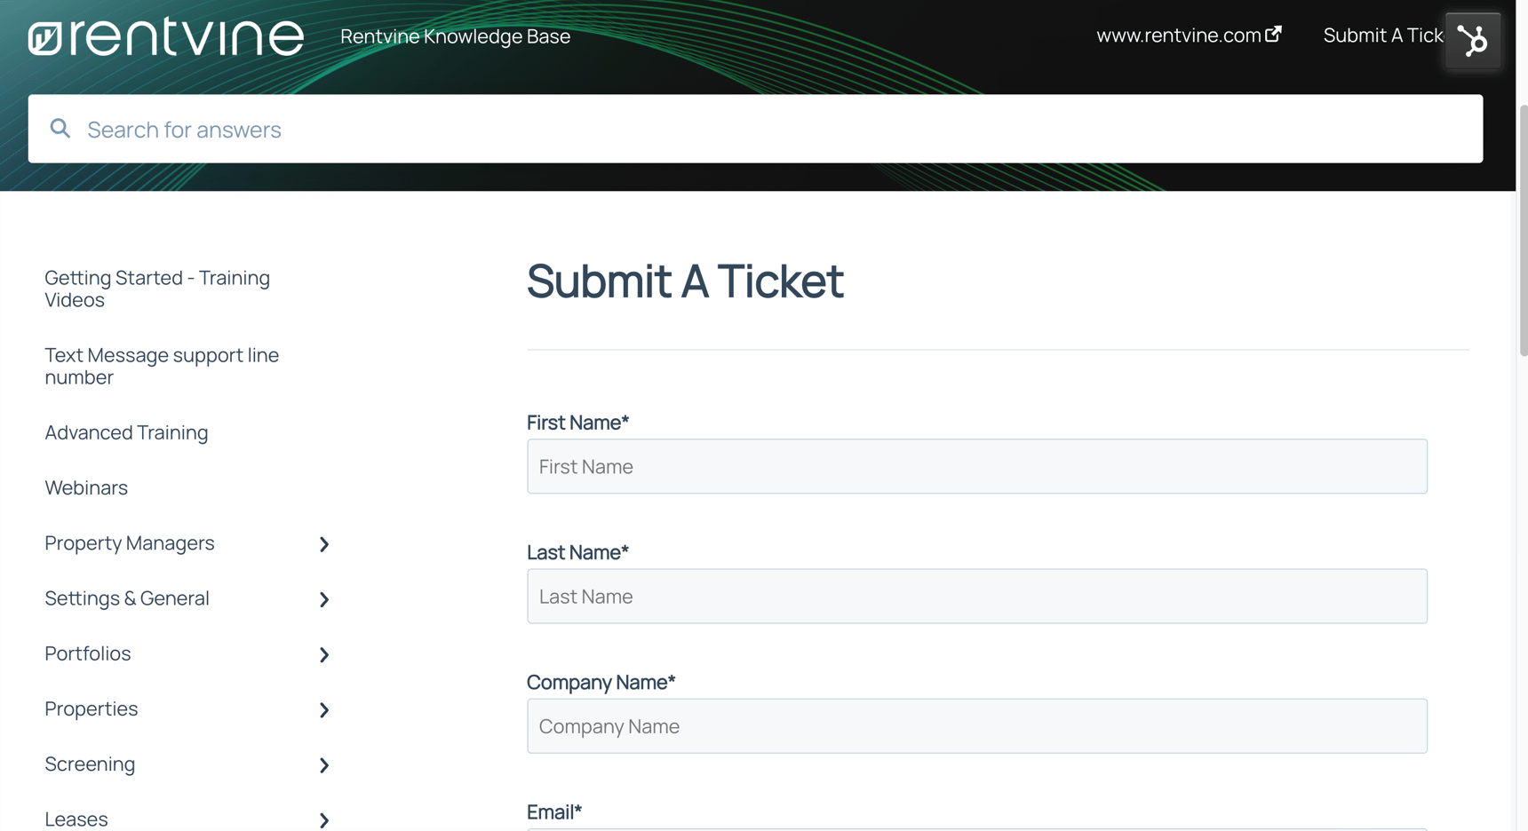Expand the Leases section
Screen dimensions: 1528x831
pos(323,819)
